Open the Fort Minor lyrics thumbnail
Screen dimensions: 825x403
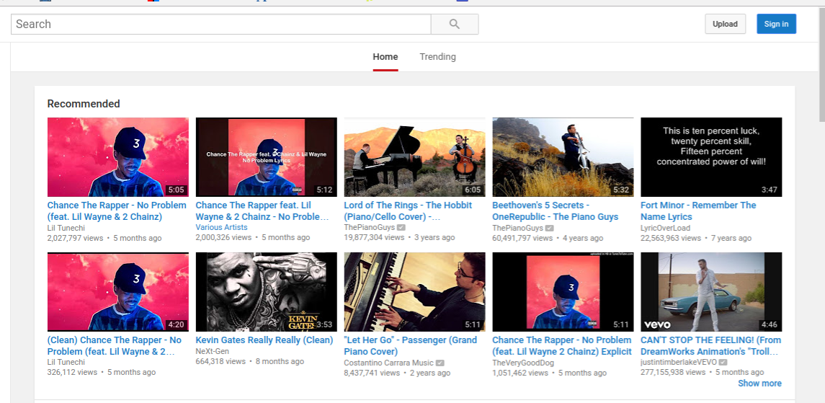[x=711, y=156]
